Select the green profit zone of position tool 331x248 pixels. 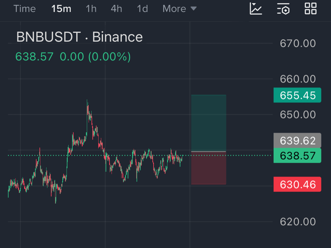tap(209, 123)
